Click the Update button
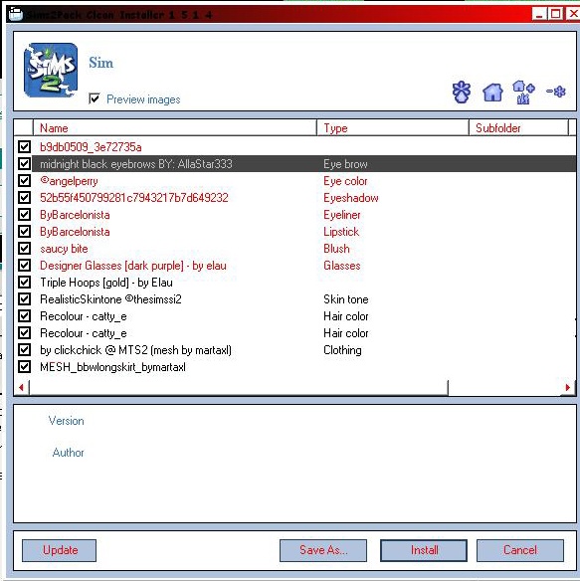 [60, 550]
